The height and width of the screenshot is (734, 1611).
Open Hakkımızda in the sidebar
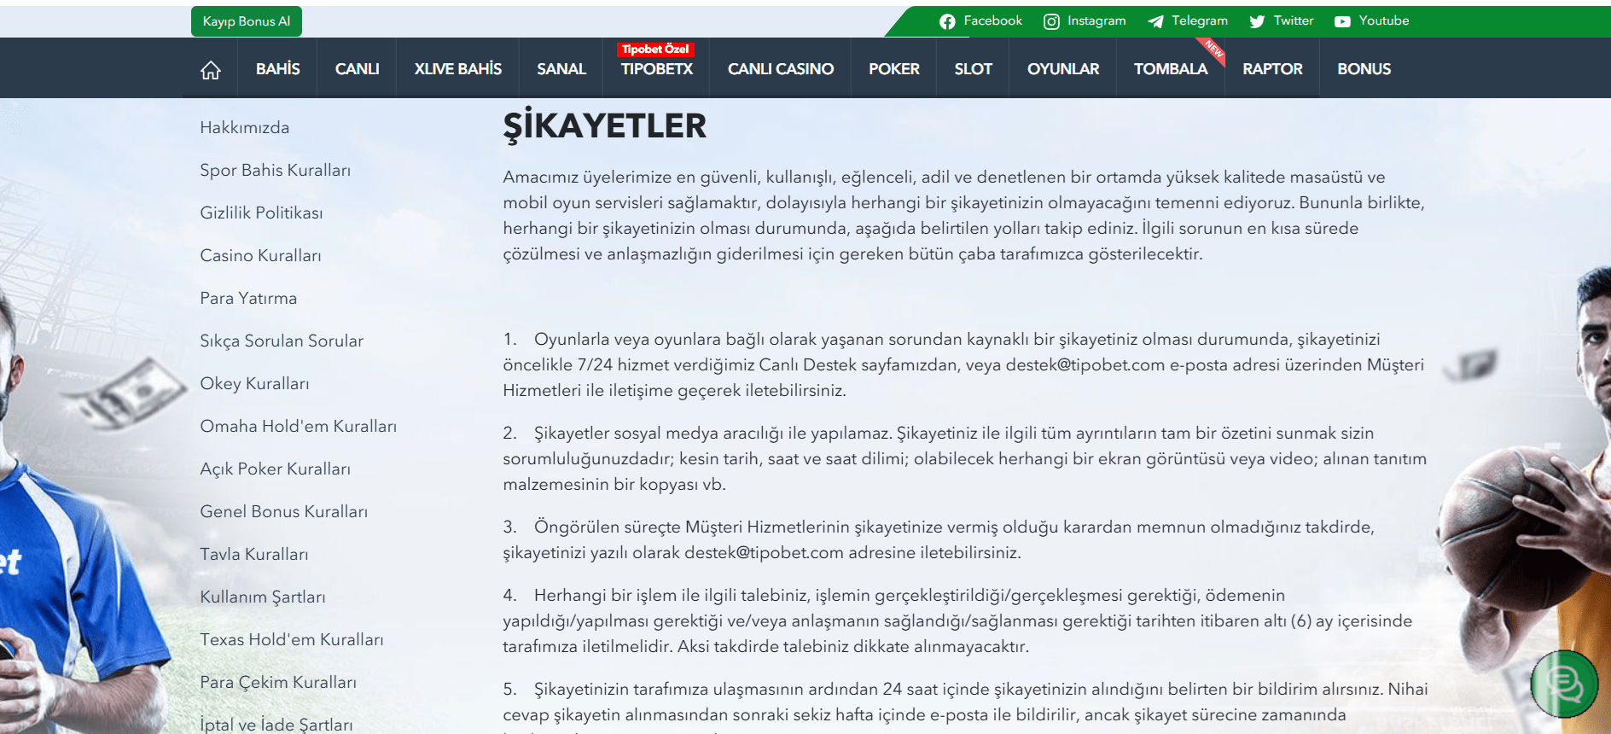(x=245, y=128)
